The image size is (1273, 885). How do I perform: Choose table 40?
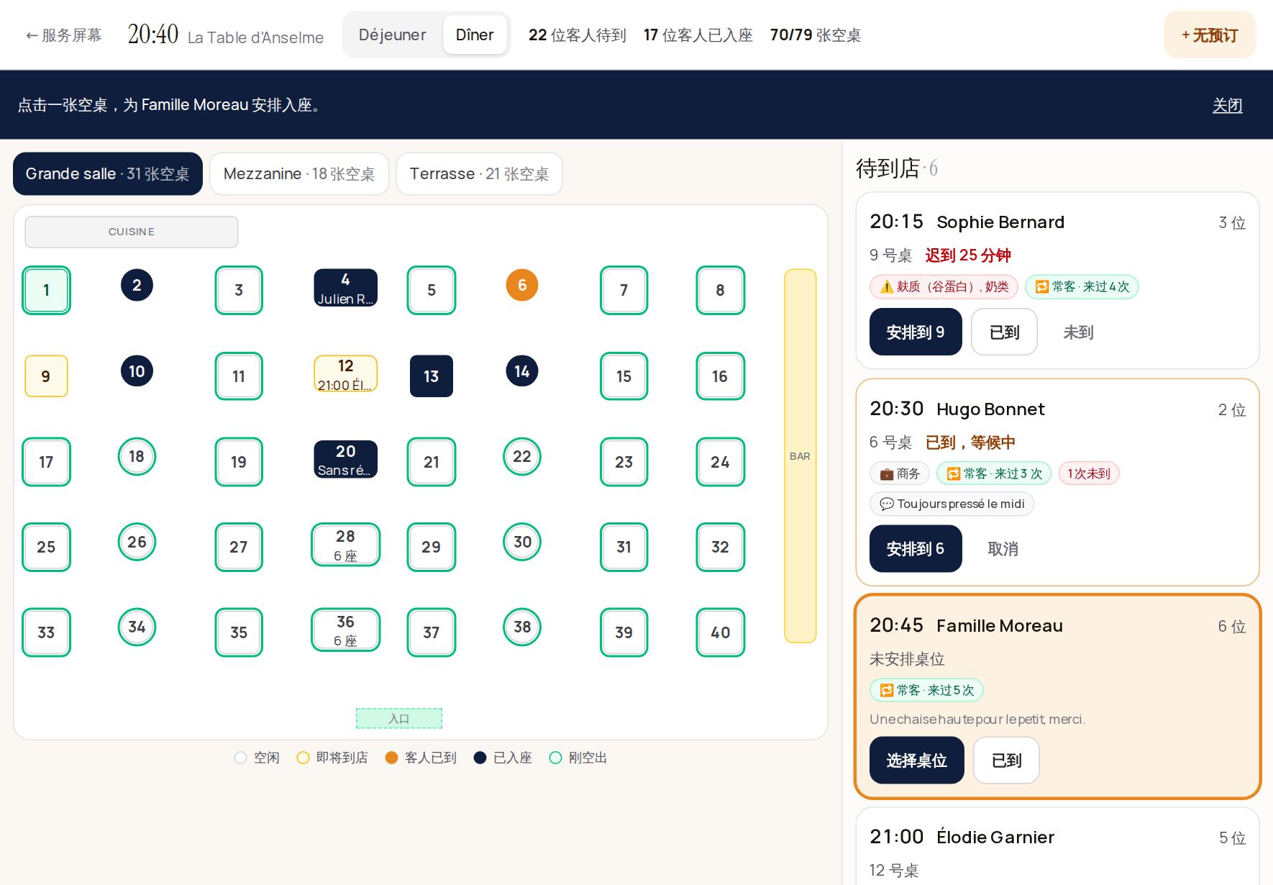point(720,632)
